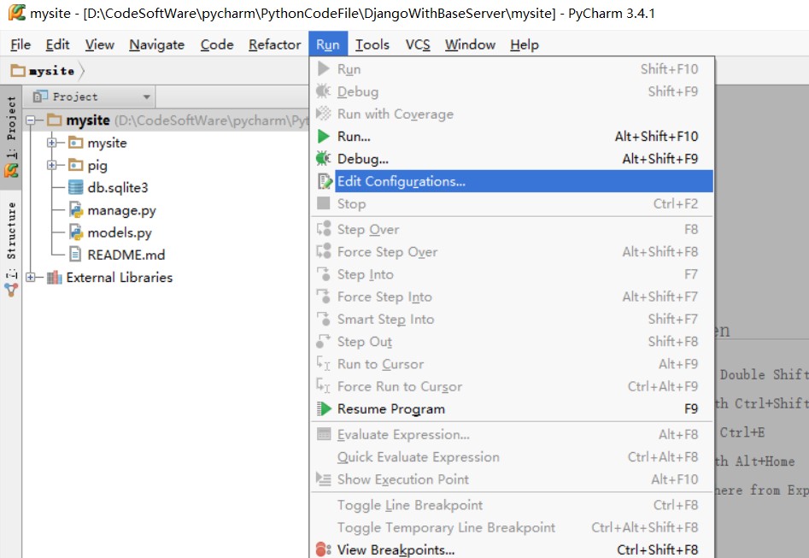This screenshot has height=558, width=809.
Task: Choose Run... with Alt+Shift+F10 shortcut
Action: point(513,136)
